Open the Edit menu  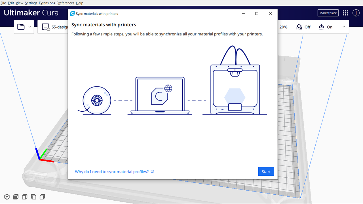(11, 3)
